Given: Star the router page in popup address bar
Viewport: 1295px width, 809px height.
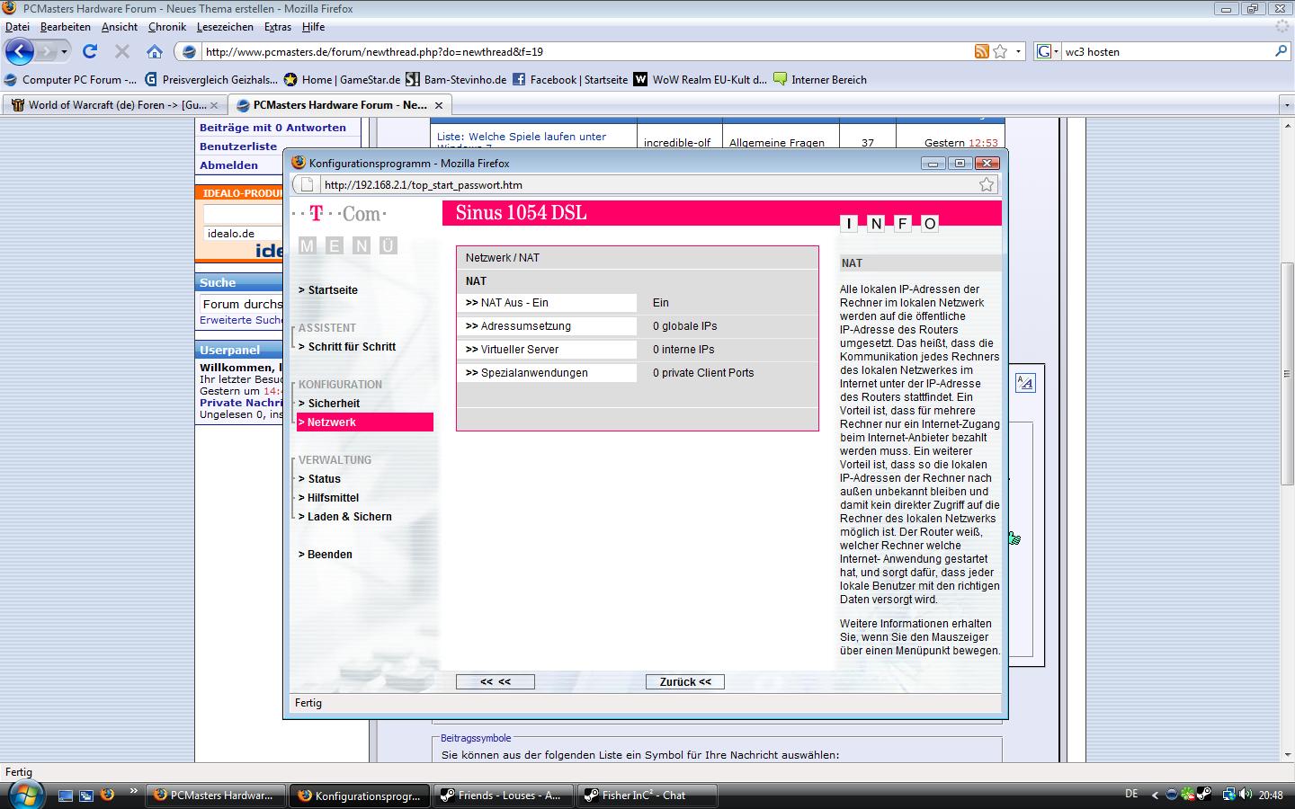Looking at the screenshot, I should point(987,184).
